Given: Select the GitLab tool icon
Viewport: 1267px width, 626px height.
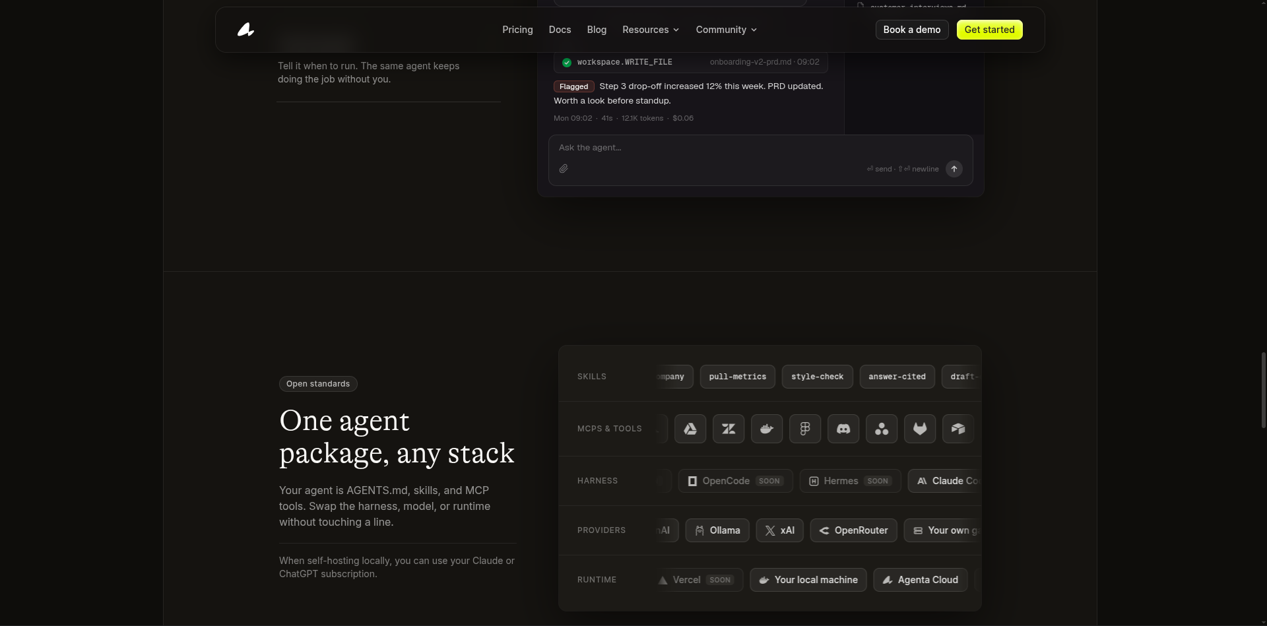Looking at the screenshot, I should point(920,429).
